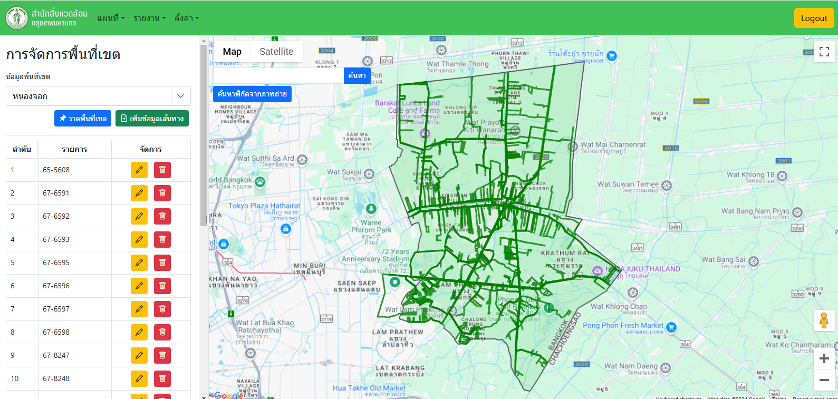838x399 pixels.
Task: Delete the 67-6591 entry using trash icon
Action: coord(162,193)
